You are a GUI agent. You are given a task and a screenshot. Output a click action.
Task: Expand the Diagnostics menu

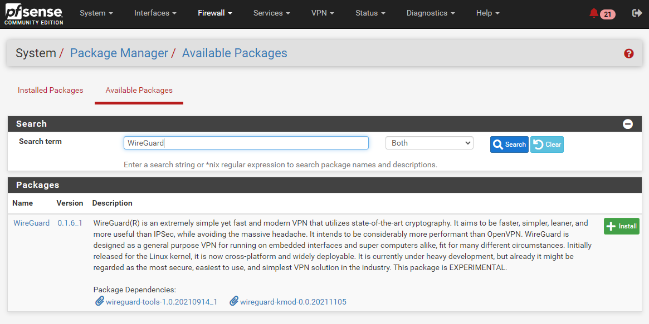tap(430, 13)
